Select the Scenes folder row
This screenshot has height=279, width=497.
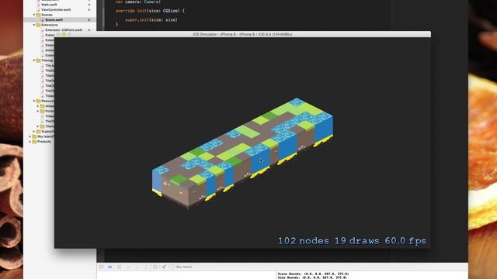(x=60, y=15)
